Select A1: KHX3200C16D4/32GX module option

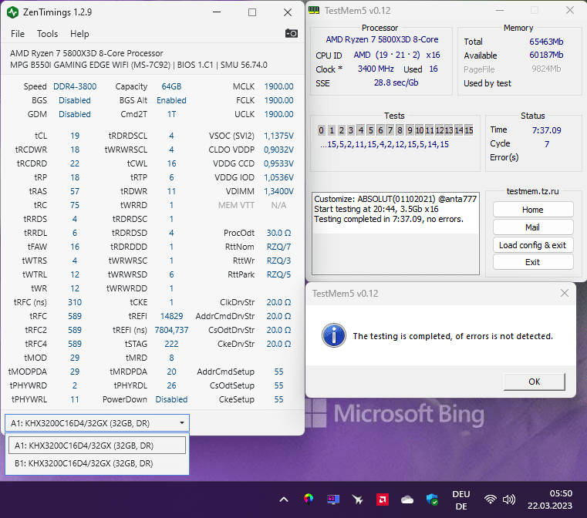pos(97,446)
